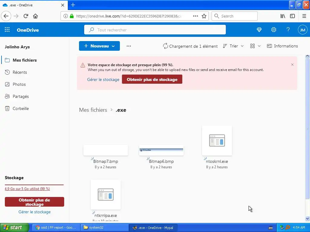Switch to .exe - OneDrive - Mypal taskbar item
The height and width of the screenshot is (232, 310).
153,227
